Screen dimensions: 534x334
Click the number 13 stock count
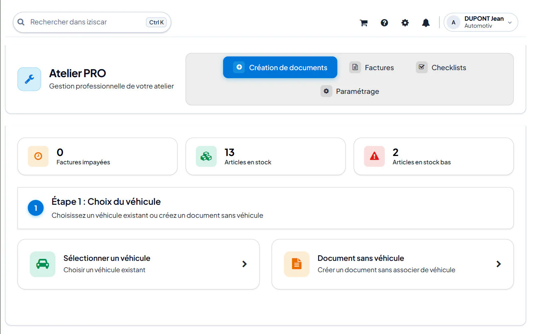pos(230,152)
